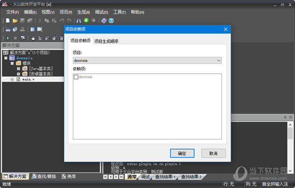This screenshot has height=188, width=295.
Task: Open the 帮助(H) menu
Action: pyautogui.click(x=137, y=12)
